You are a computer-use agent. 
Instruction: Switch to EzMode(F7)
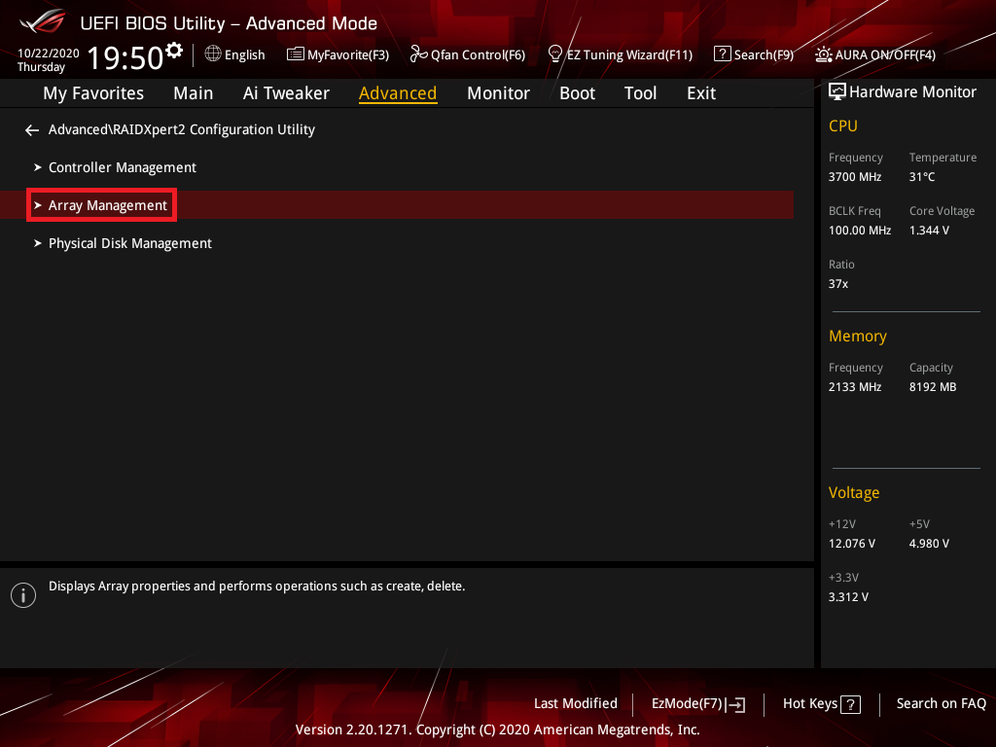point(697,704)
